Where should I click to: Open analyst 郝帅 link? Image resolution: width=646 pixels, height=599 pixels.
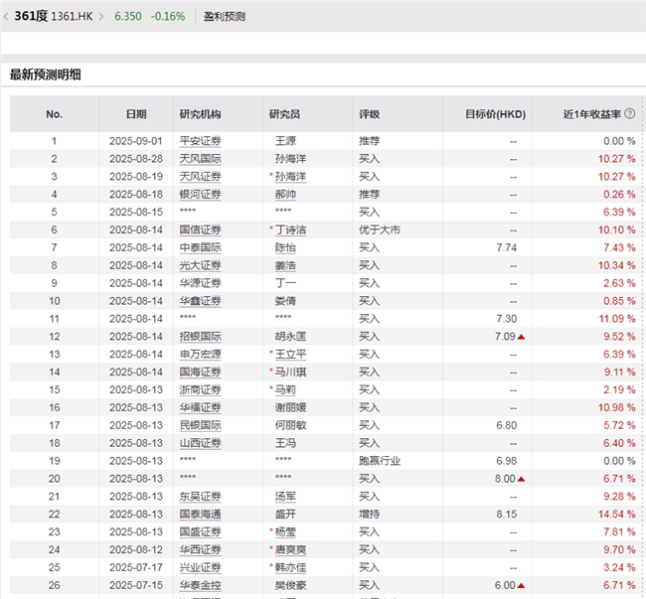(285, 195)
